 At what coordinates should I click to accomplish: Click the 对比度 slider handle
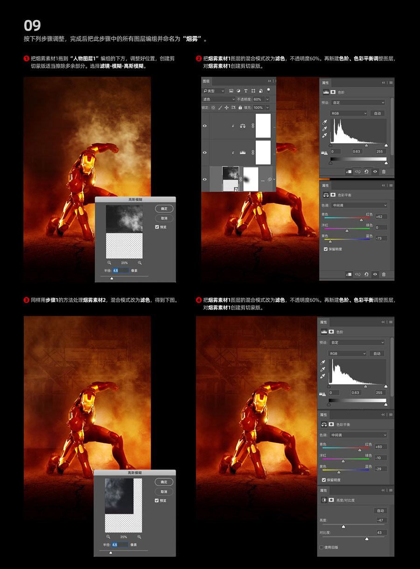366,539
